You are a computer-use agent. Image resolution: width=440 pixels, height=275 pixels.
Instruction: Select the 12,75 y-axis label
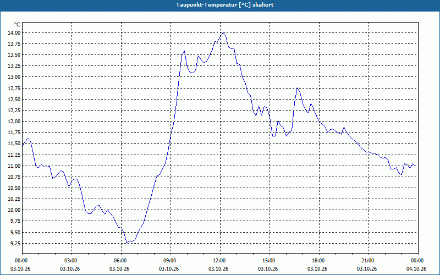(x=14, y=88)
